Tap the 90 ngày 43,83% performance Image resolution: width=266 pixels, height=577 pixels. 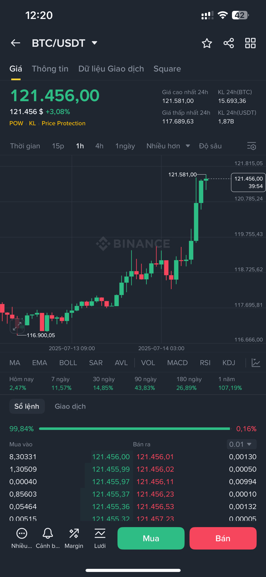[145, 383]
